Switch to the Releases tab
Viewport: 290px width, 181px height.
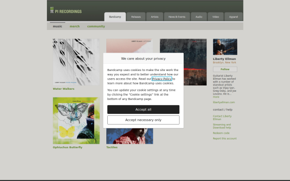(136, 17)
